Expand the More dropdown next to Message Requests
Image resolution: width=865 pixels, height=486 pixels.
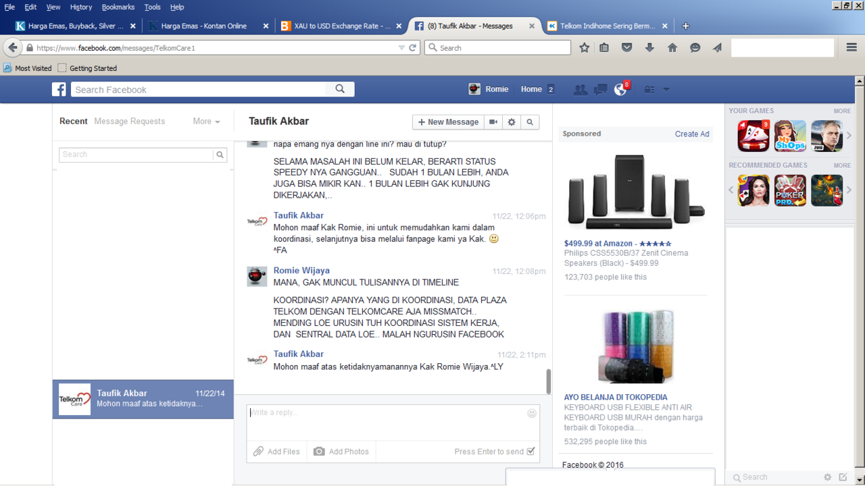tap(206, 122)
